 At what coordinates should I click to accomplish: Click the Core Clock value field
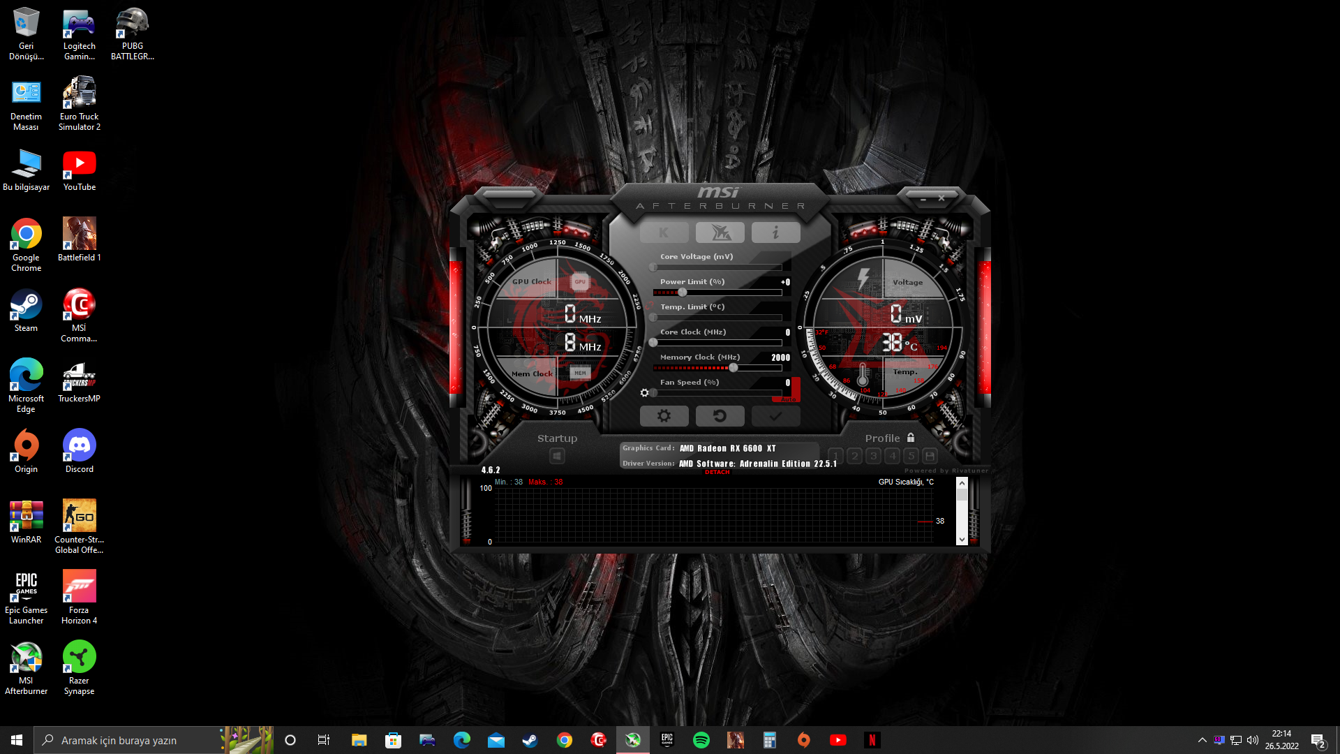click(x=787, y=332)
